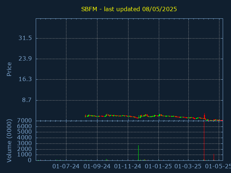Viewport: 231px width, 173px height.
Task: Click the 01-07-24 date label
Action: click(x=66, y=167)
